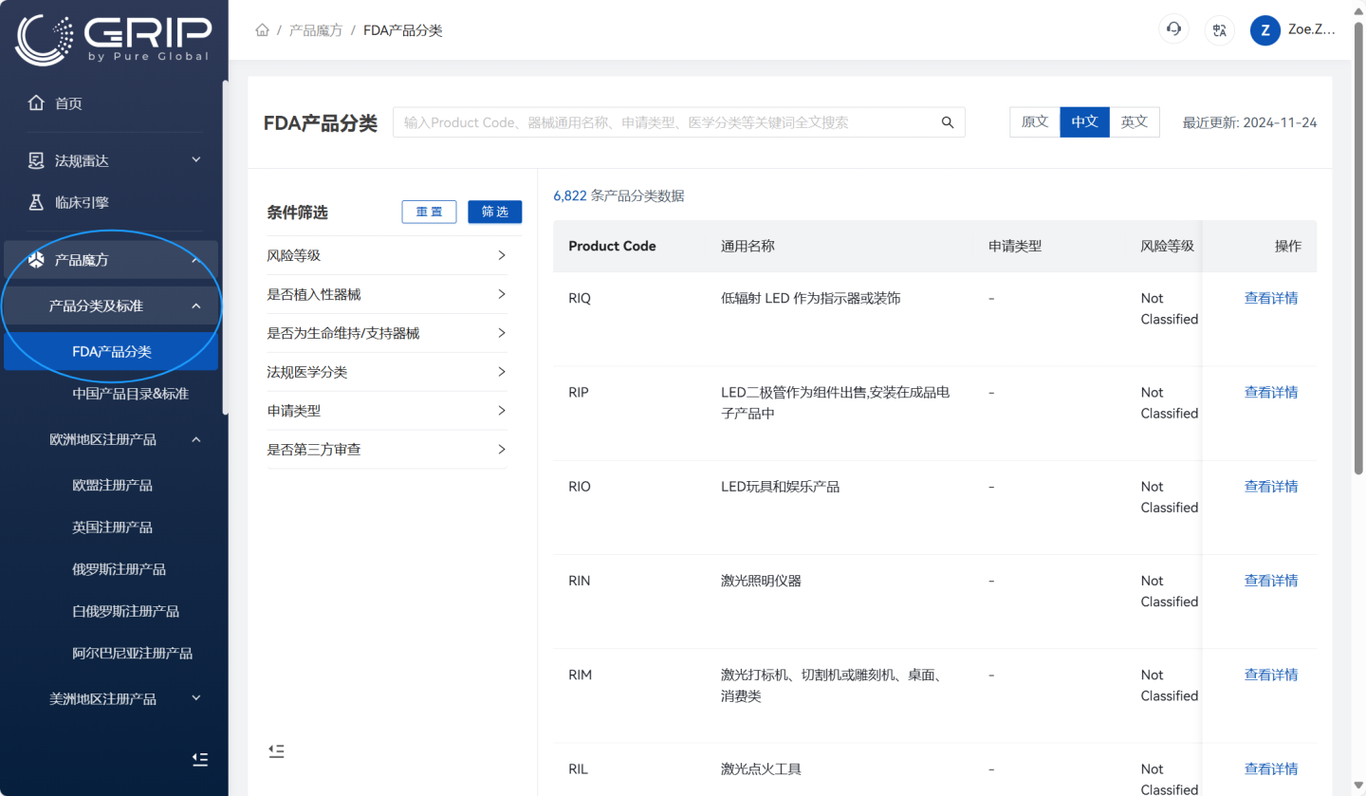Viewport: 1366px width, 796px height.
Task: Click 查看详情 for product code RIP
Action: 1271,392
